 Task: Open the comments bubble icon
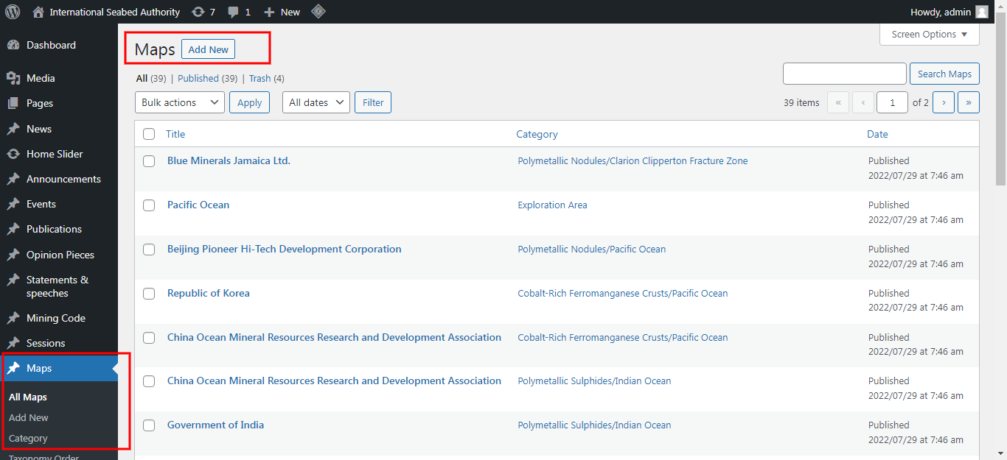234,13
